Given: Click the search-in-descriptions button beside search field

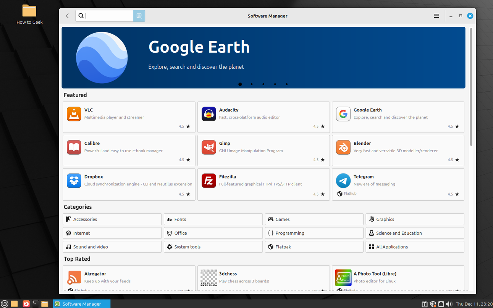Looking at the screenshot, I should click(x=139, y=16).
